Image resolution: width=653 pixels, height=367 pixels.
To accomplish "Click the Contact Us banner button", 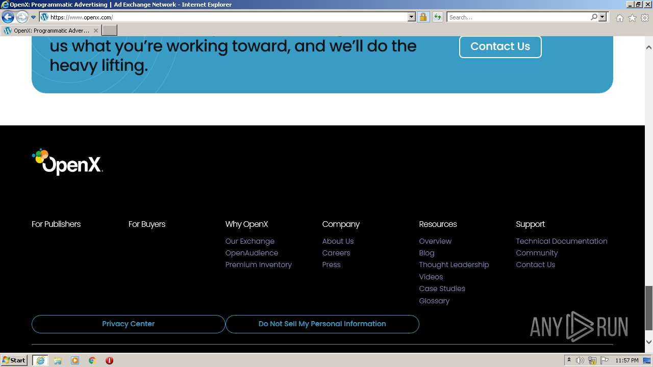I will (x=500, y=46).
